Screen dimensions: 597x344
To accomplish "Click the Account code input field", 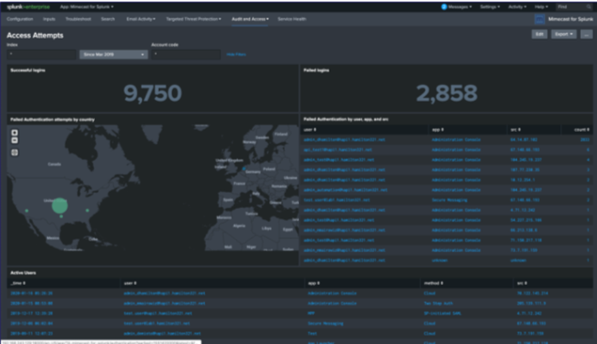I will 185,54.
